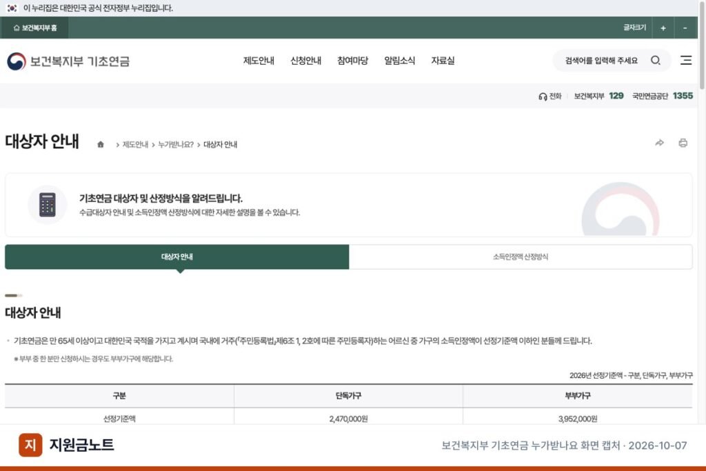This screenshot has height=471, width=706.
Task: Go home via breadcrumb house icon
Action: [101, 145]
